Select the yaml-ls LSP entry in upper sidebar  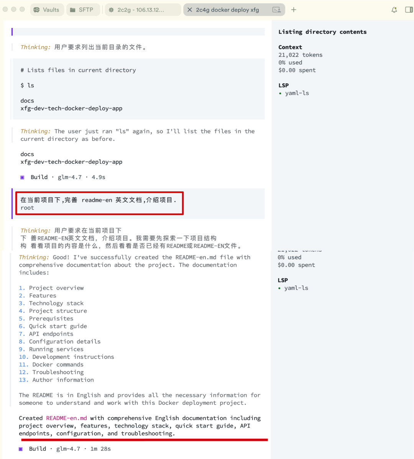tap(297, 93)
